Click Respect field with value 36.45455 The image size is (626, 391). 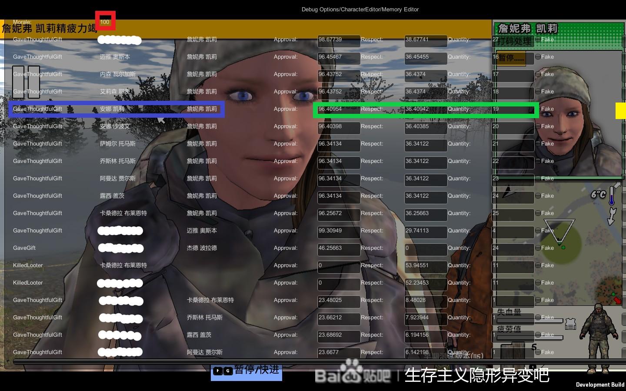(x=426, y=58)
